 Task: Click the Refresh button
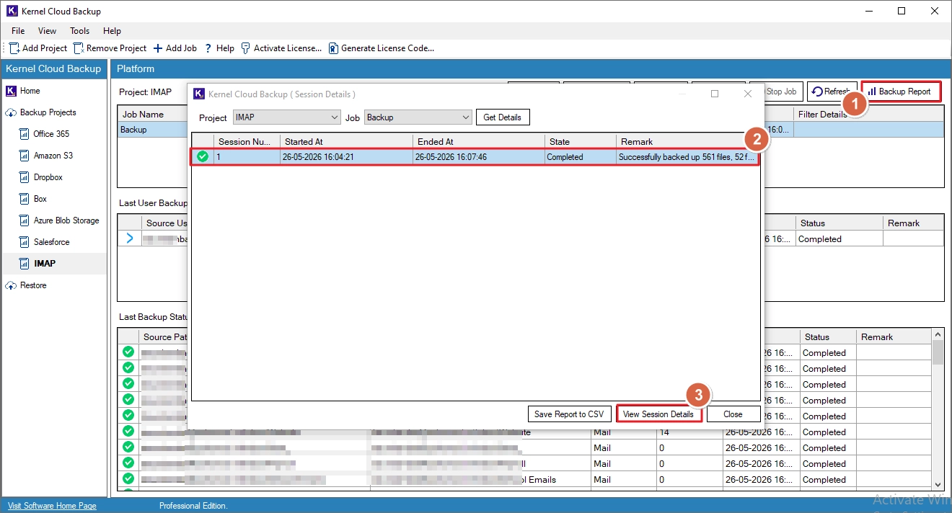tap(832, 92)
